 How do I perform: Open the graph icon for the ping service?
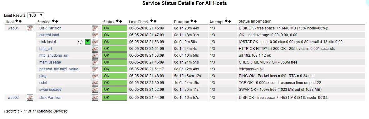tap(95, 76)
